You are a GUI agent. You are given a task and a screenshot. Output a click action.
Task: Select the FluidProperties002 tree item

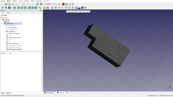point(14,33)
